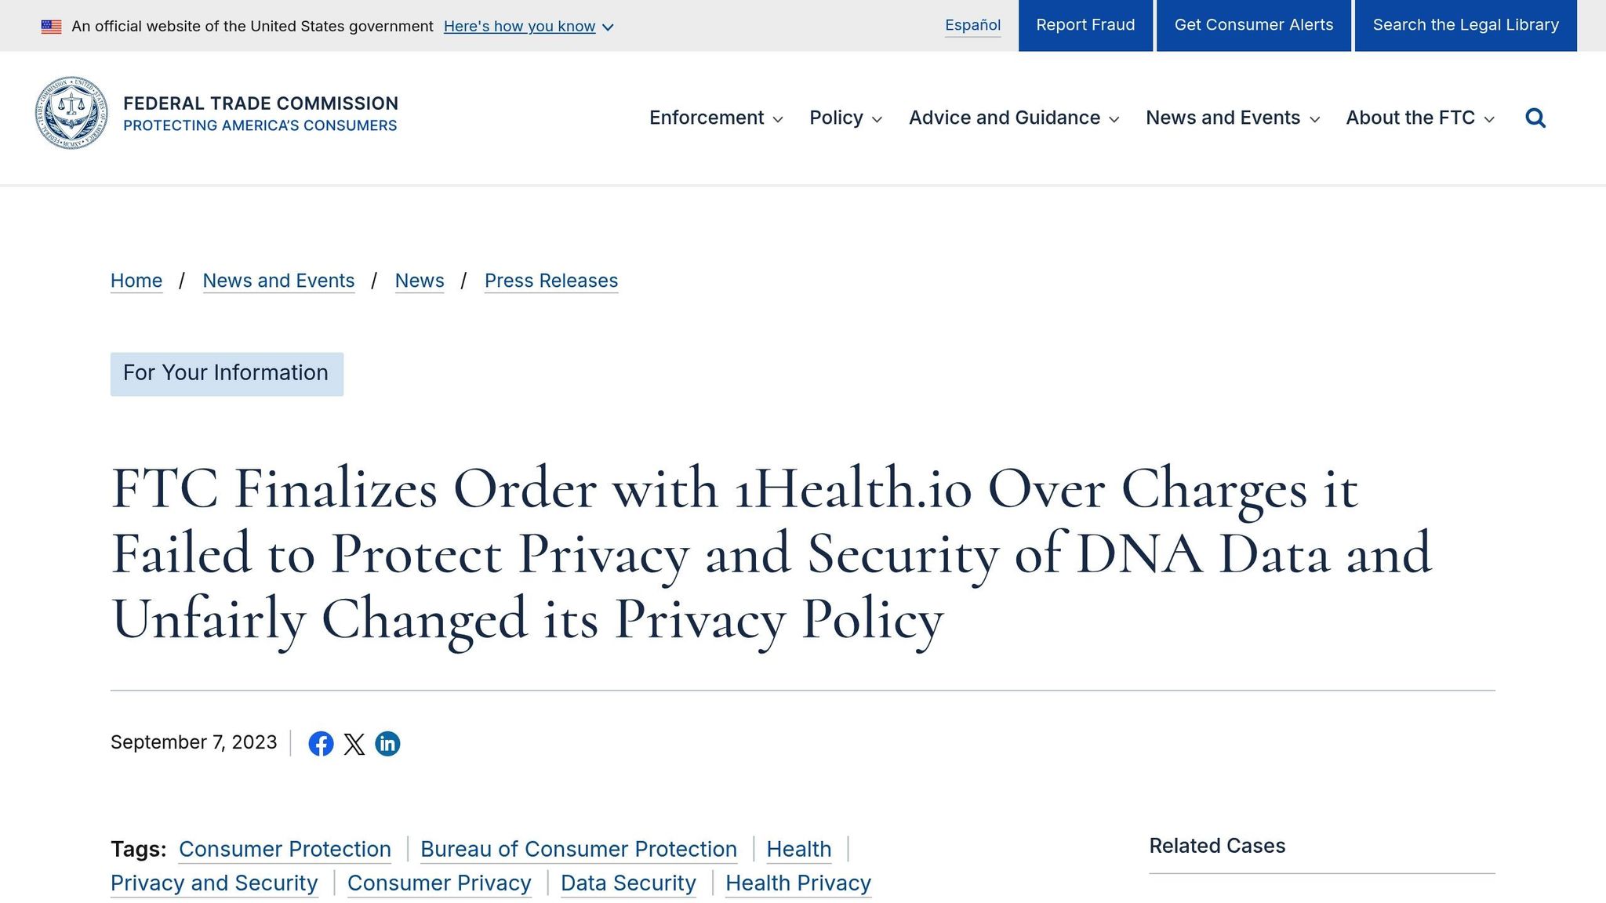Click Get Consumer Alerts button
1606x903 pixels.
tap(1253, 25)
